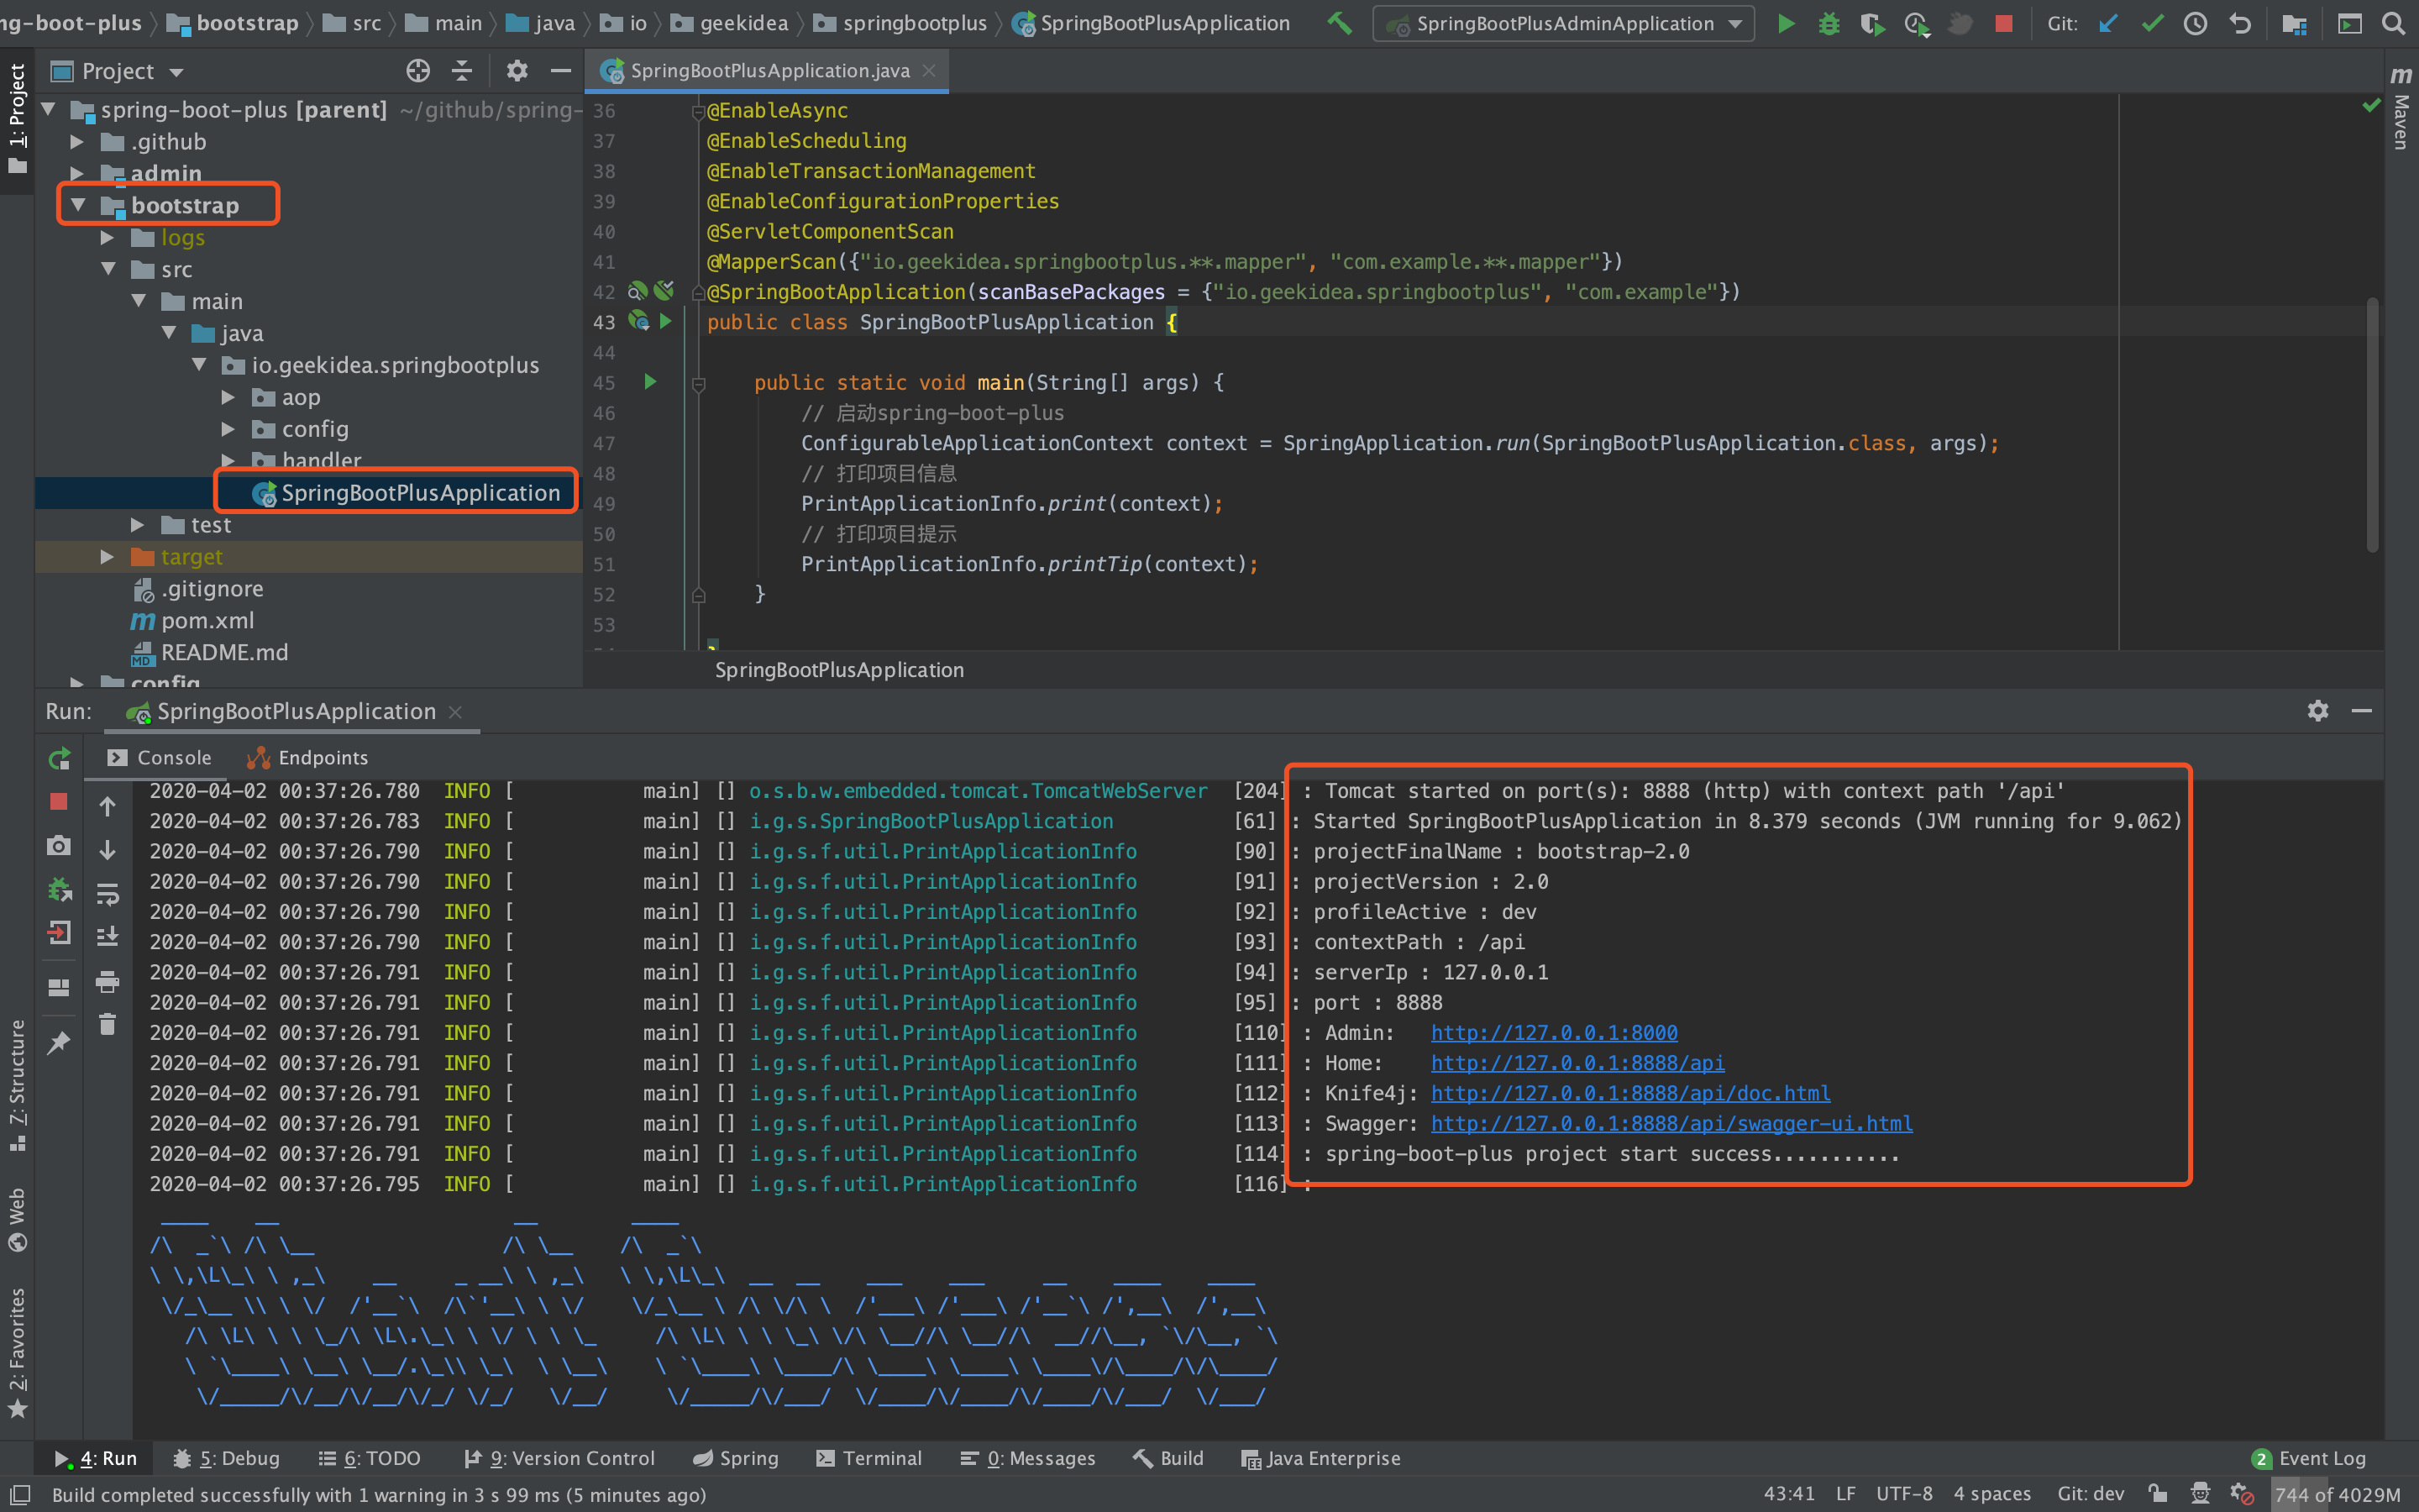
Task: Click Git update project arrow icon
Action: [x=2107, y=23]
